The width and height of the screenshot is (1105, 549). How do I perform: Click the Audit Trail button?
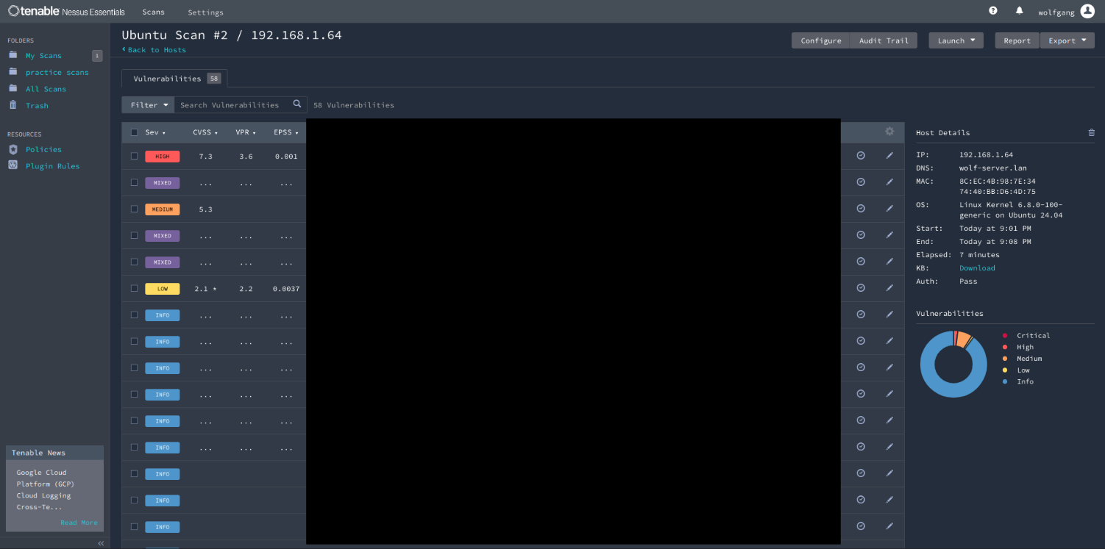[884, 41]
